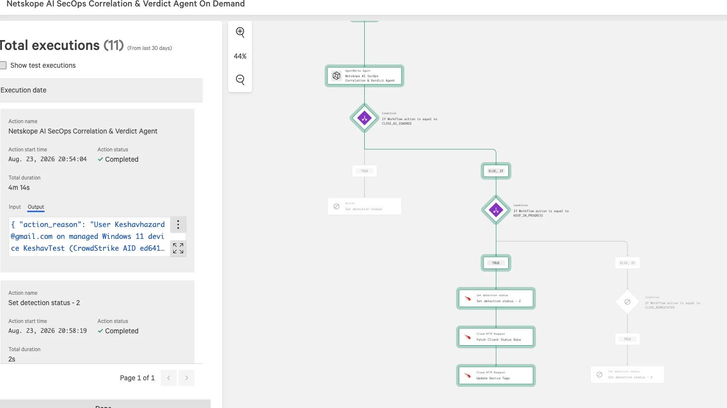Go to the next executions page
Image resolution: width=727 pixels, height=408 pixels.
point(187,378)
